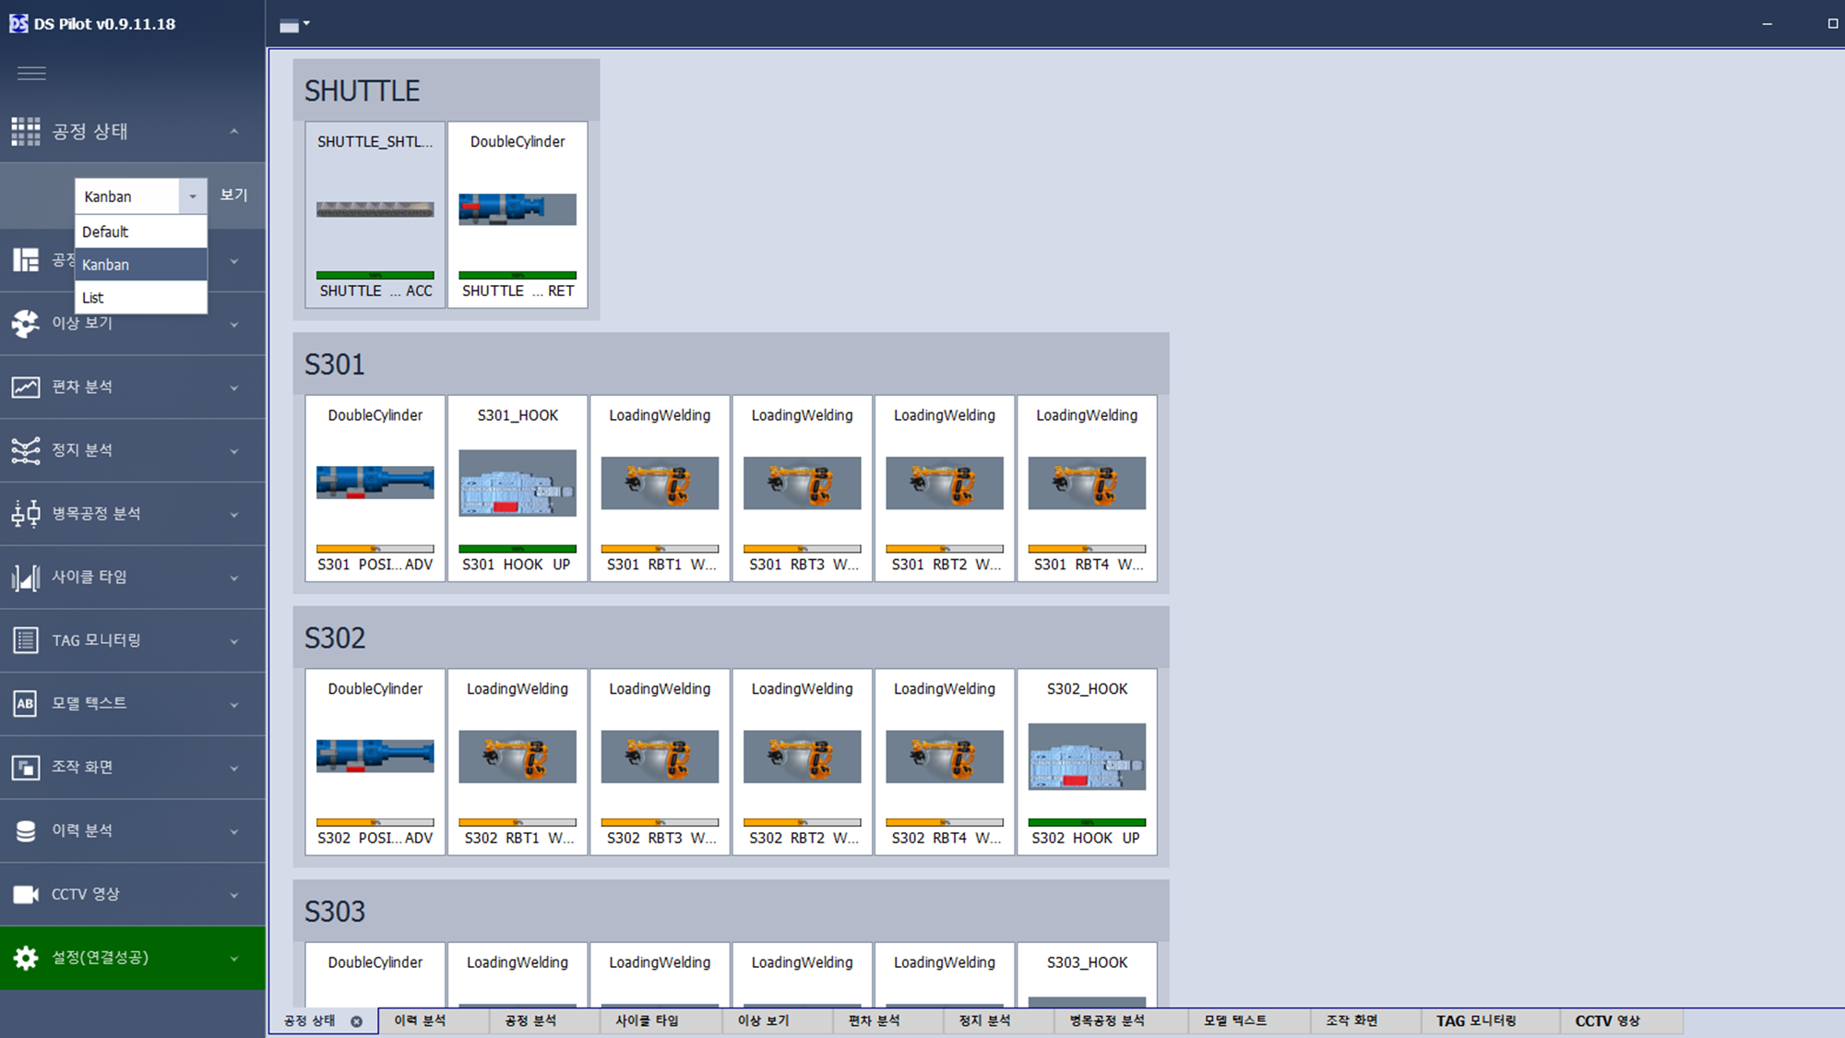1845x1038 pixels.
Task: Click the CCTV 영상 camera icon
Action: pos(26,894)
